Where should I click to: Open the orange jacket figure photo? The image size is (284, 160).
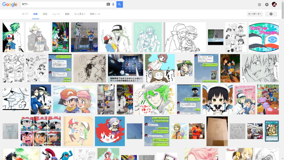click(197, 131)
